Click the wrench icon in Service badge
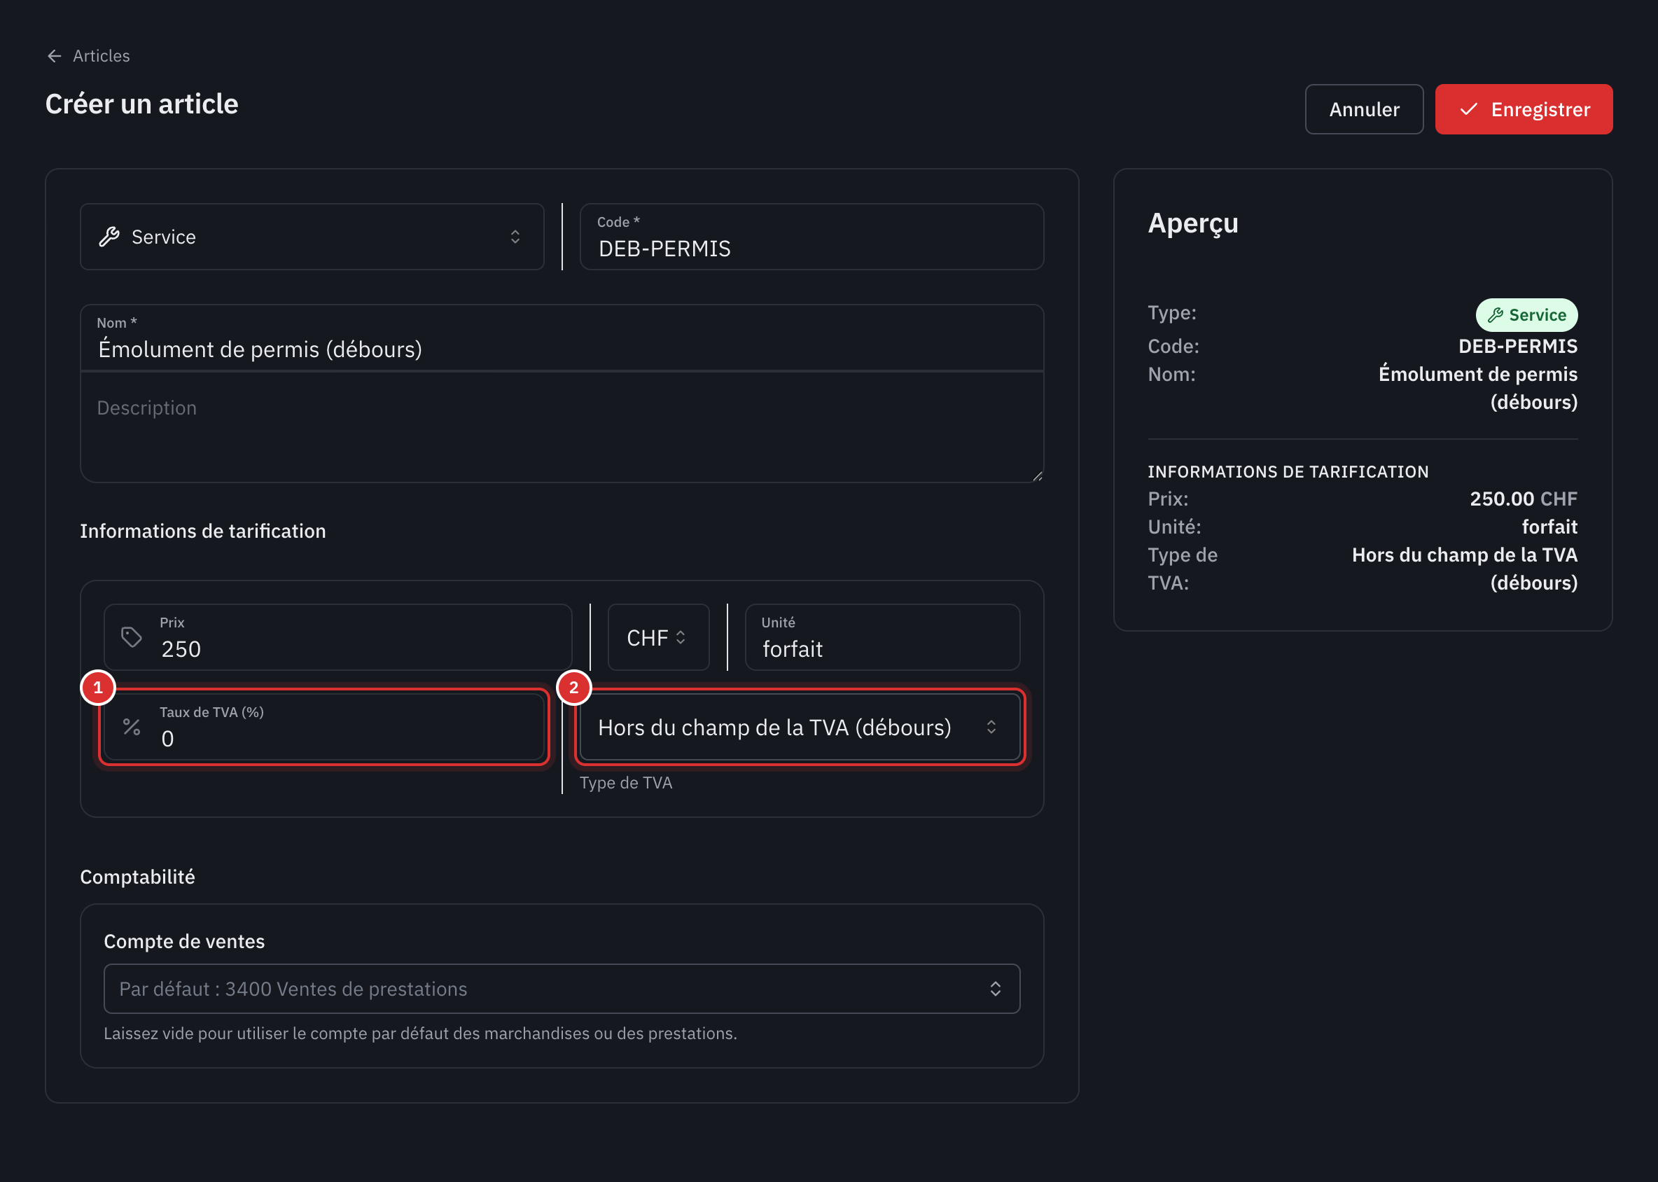The width and height of the screenshot is (1658, 1182). pos(1496,315)
